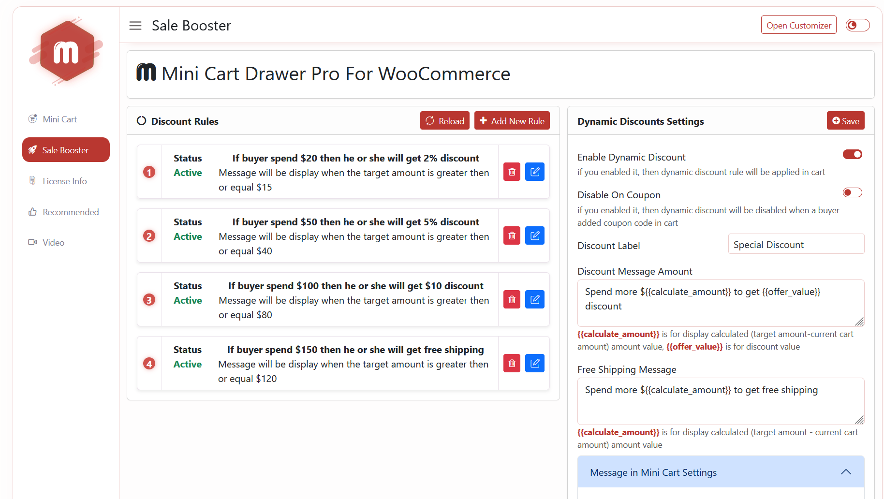Click the red hexagon M logo

point(66,51)
